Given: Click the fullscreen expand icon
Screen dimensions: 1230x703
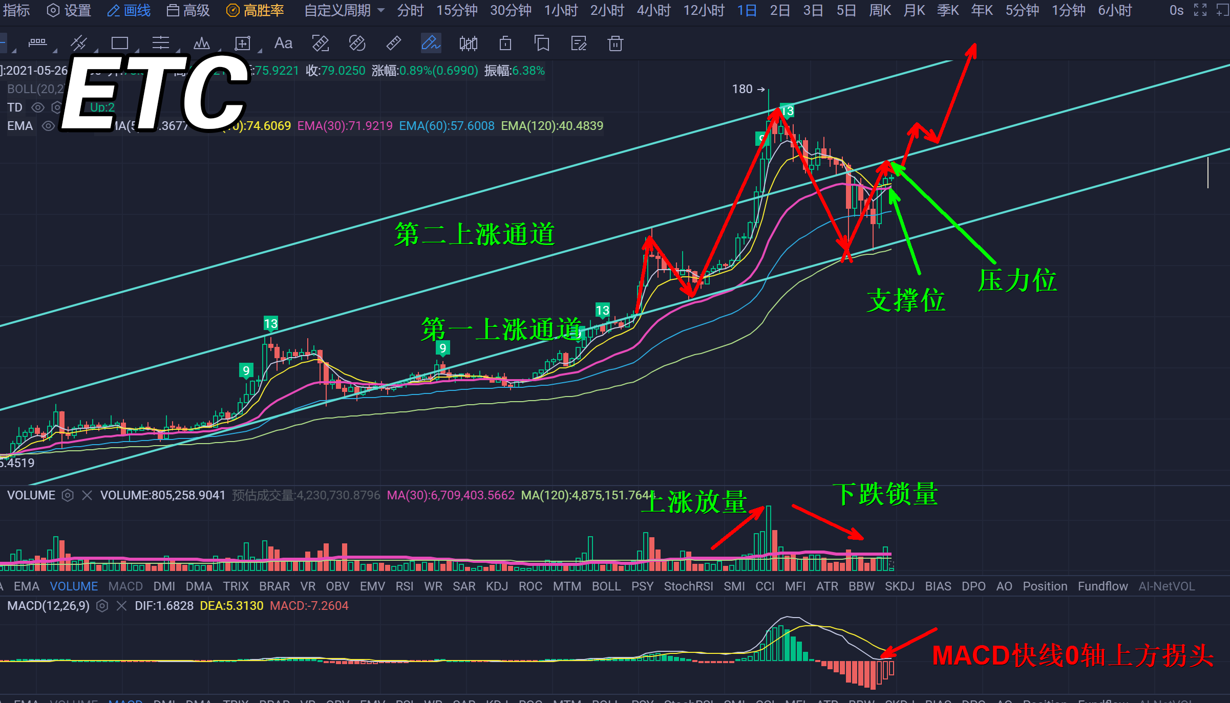Looking at the screenshot, I should [x=1200, y=10].
